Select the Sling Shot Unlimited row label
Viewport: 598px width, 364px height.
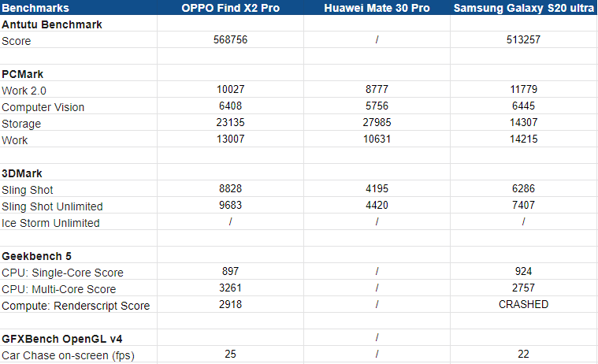52,206
